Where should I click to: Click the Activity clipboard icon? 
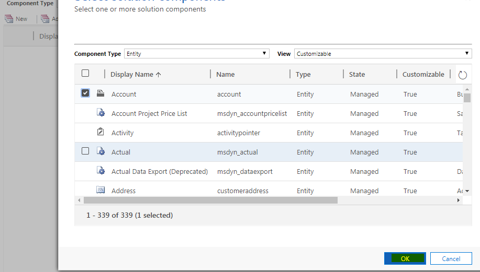[101, 133]
